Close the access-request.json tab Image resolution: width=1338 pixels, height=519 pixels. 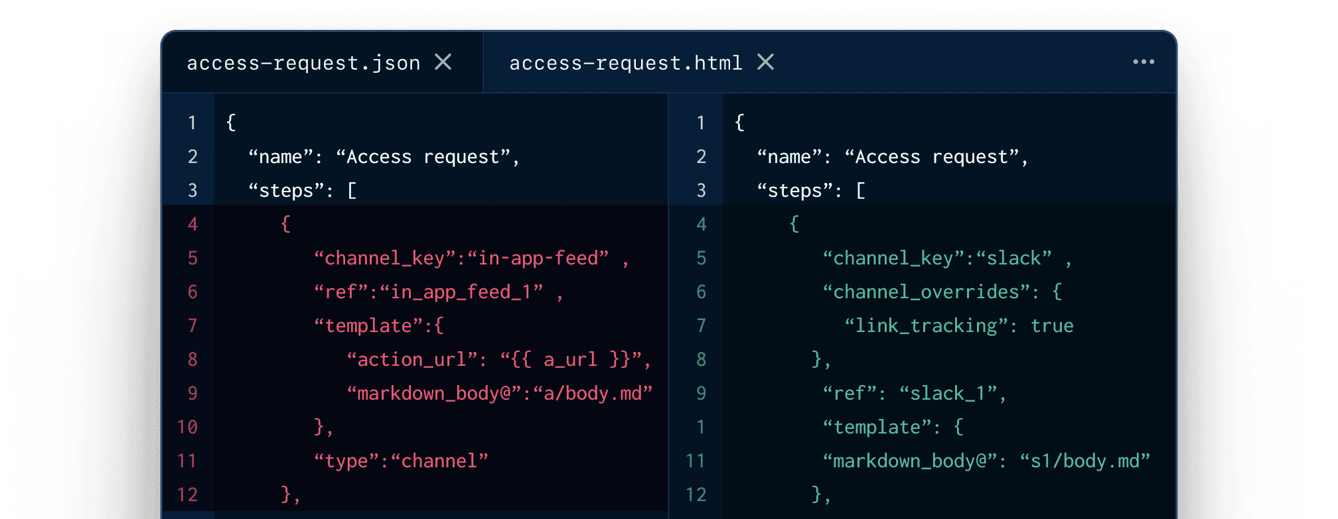443,62
